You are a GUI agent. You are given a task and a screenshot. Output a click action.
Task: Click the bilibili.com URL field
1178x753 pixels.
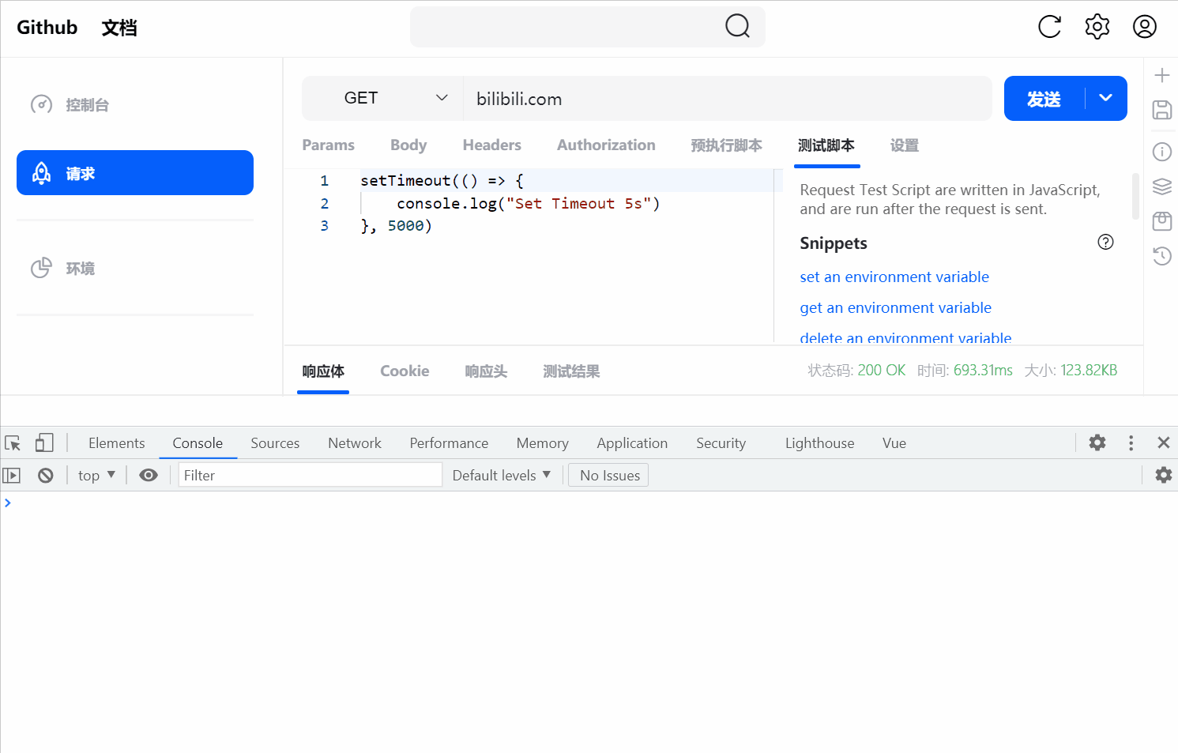[727, 98]
